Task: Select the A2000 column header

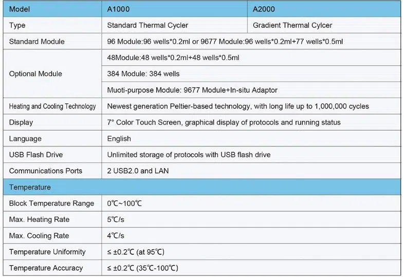Action: tap(265, 9)
